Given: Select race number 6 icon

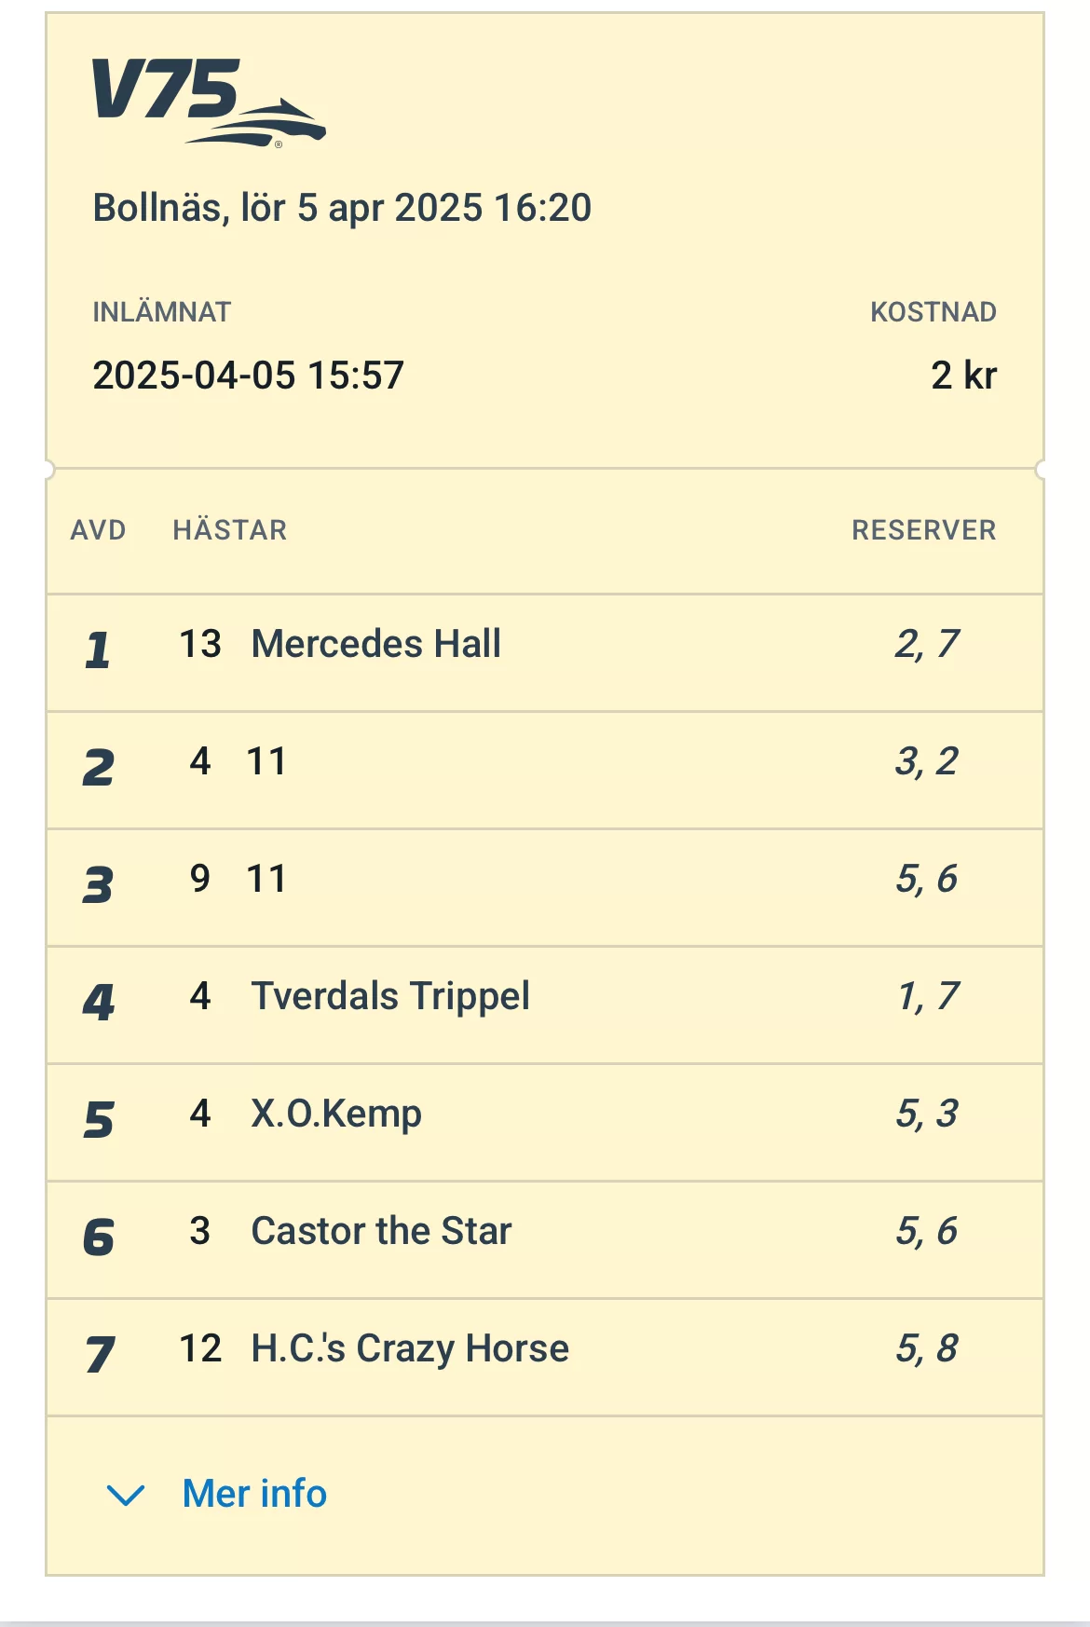Looking at the screenshot, I should pyautogui.click(x=98, y=1237).
